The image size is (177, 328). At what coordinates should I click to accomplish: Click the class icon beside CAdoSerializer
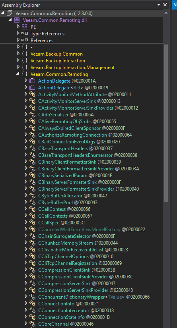[x=32, y=114]
